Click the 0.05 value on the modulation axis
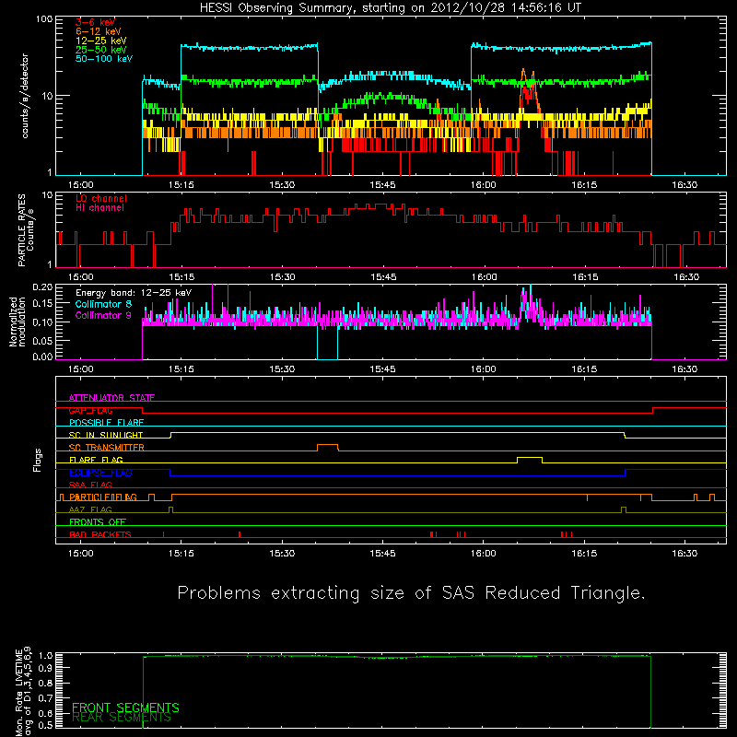Viewport: 737px width, 737px height. pos(42,340)
